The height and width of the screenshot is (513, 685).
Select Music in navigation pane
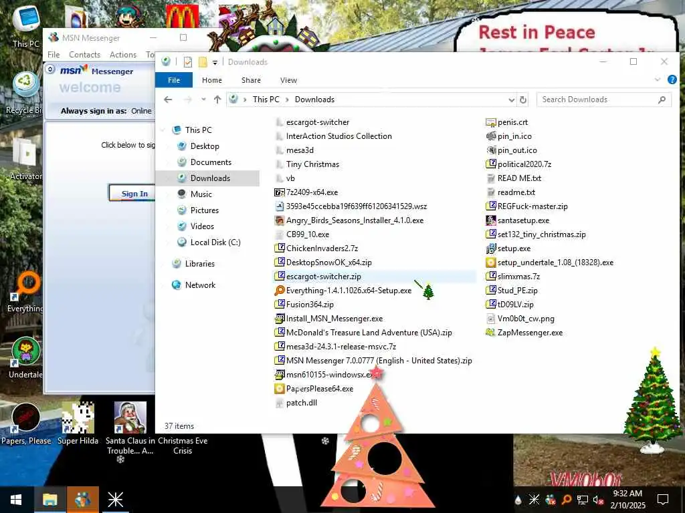tap(201, 194)
